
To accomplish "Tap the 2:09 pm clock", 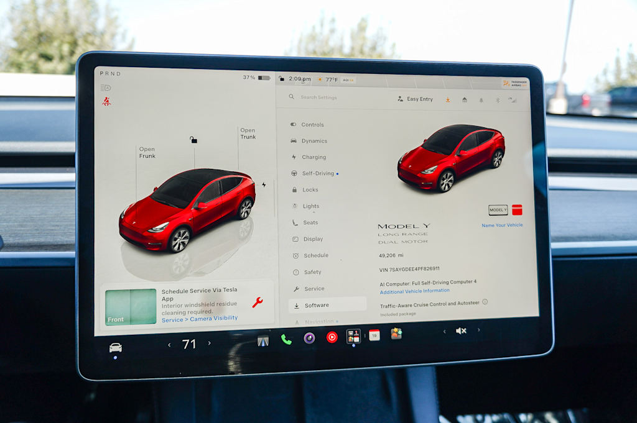I will click(x=300, y=79).
